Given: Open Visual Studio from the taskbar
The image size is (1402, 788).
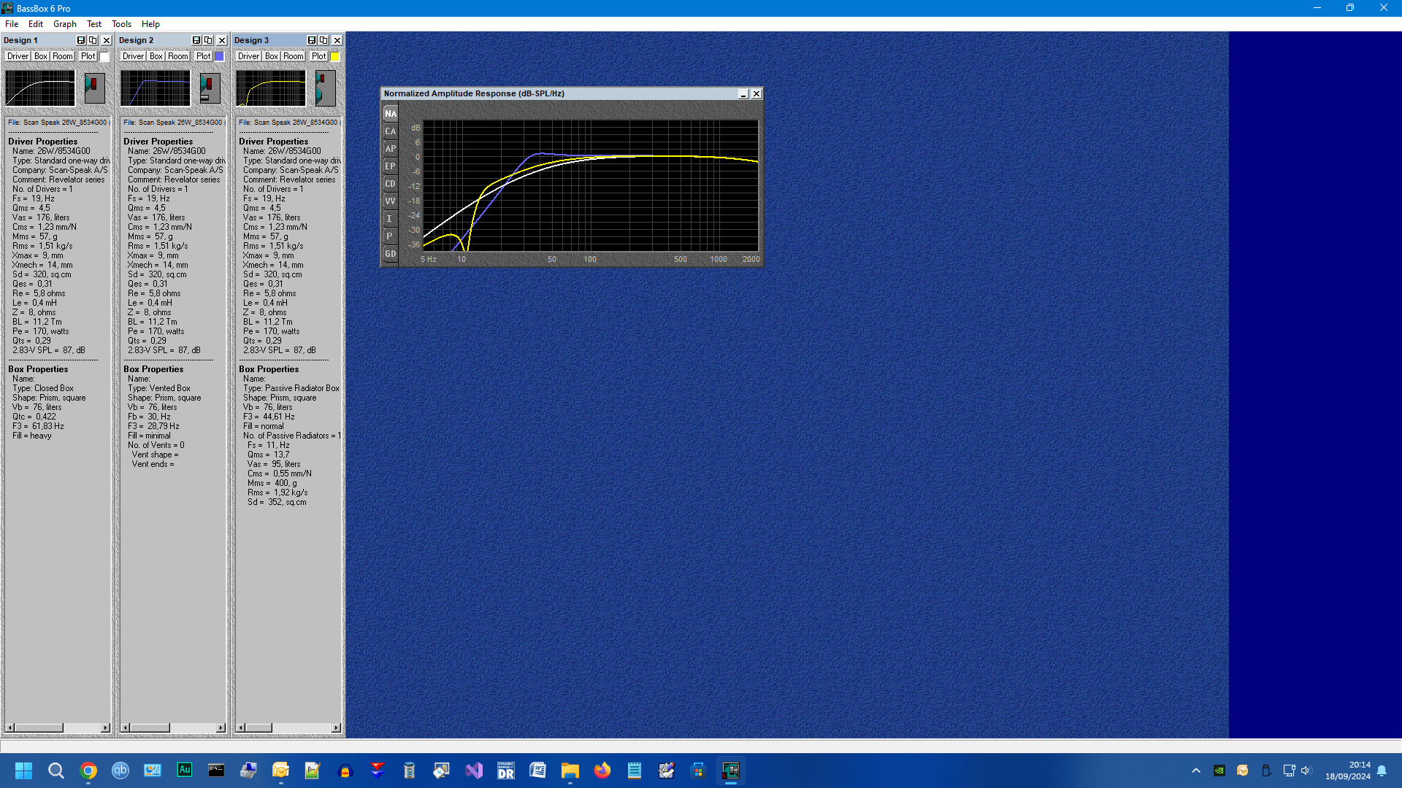Looking at the screenshot, I should 474,770.
